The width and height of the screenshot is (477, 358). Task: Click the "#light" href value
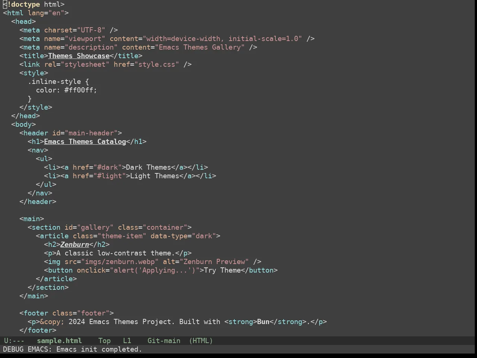pos(110,176)
